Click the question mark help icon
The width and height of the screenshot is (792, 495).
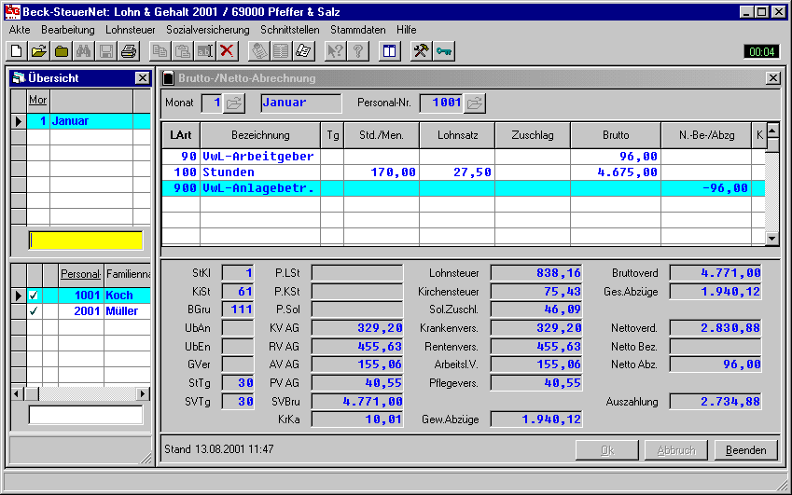tap(357, 51)
